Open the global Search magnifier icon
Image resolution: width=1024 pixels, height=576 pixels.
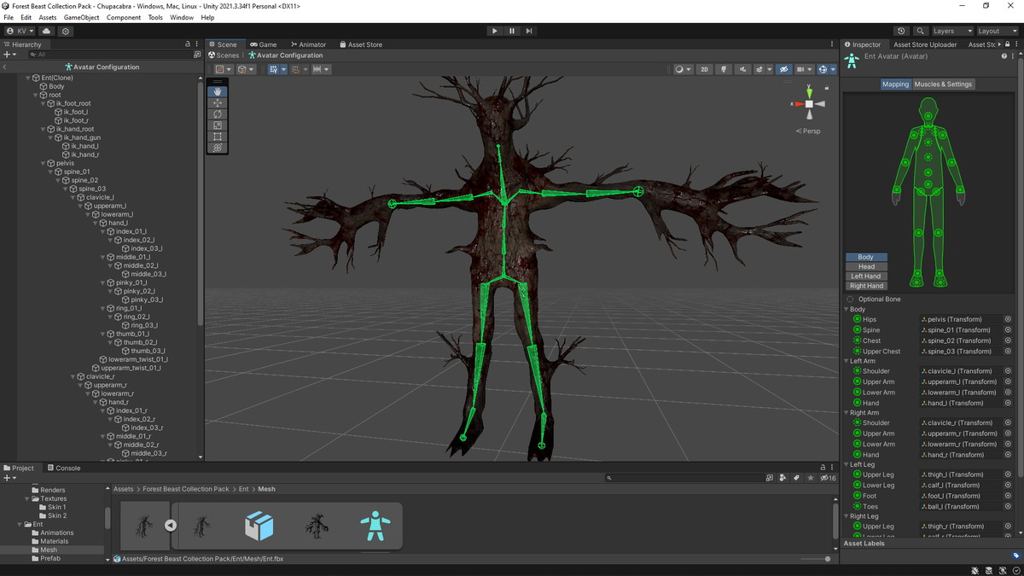(920, 31)
